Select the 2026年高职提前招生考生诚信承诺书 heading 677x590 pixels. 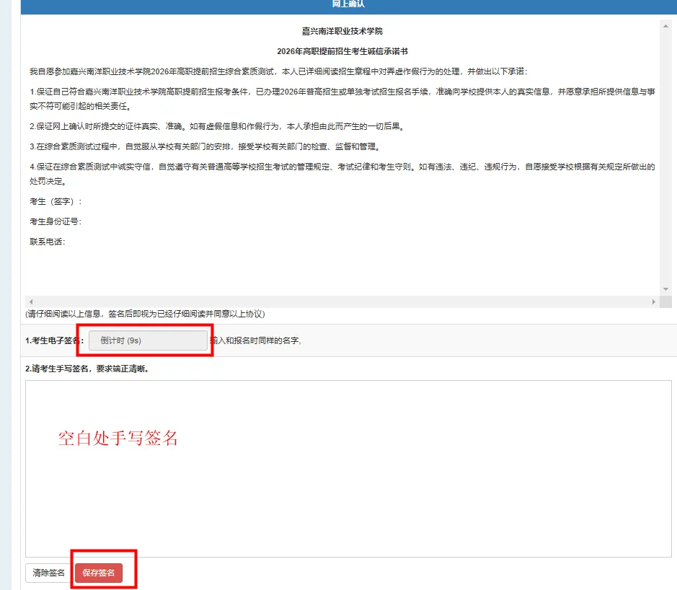tap(342, 51)
